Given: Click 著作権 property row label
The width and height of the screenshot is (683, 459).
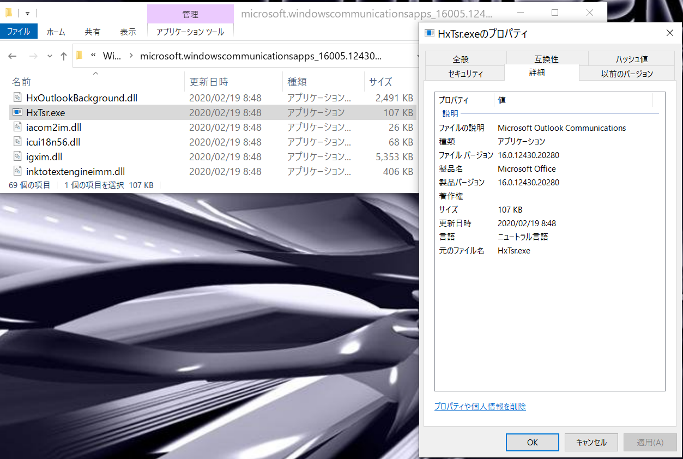Looking at the screenshot, I should tap(451, 196).
